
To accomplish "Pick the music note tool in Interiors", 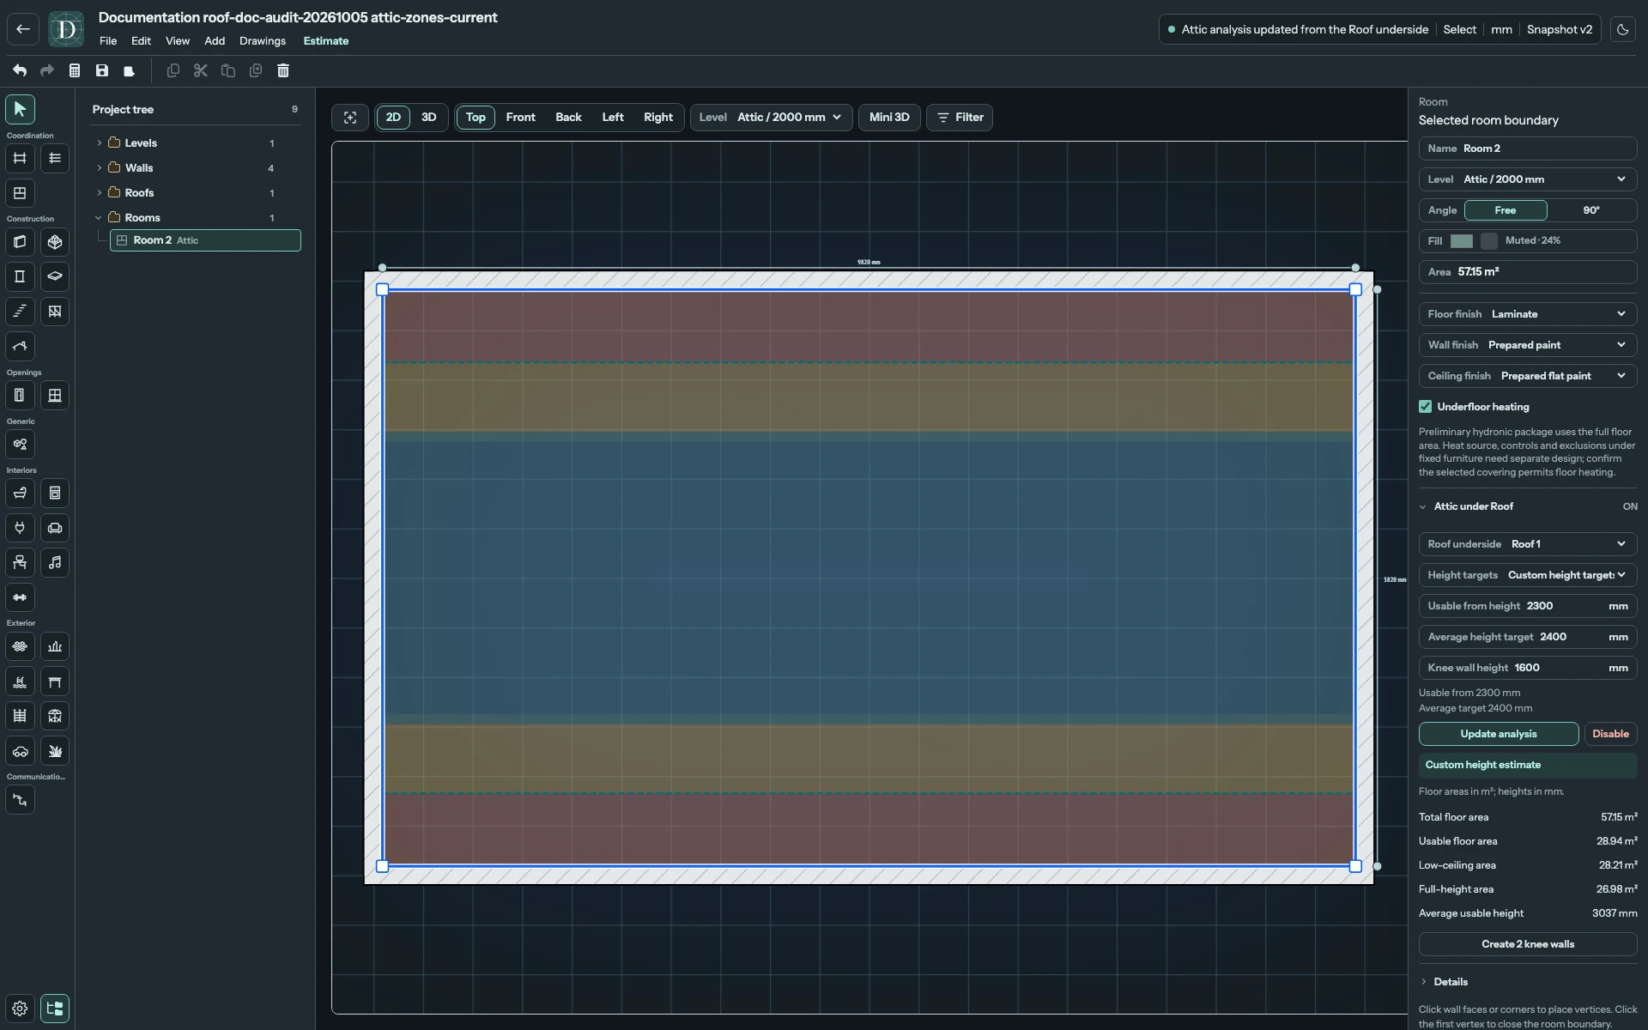I will pos(55,563).
